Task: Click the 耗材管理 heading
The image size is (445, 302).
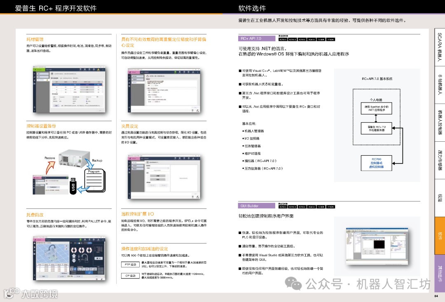Action: point(35,40)
